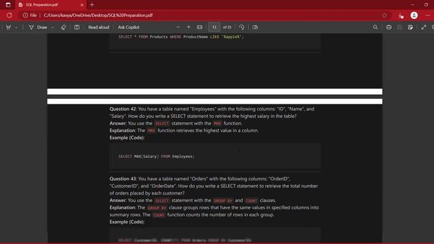434x244 pixels.
Task: Search within the PDF document
Action: pos(375,27)
